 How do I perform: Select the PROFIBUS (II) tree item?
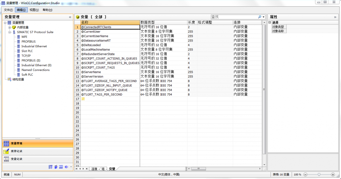coord(31,61)
